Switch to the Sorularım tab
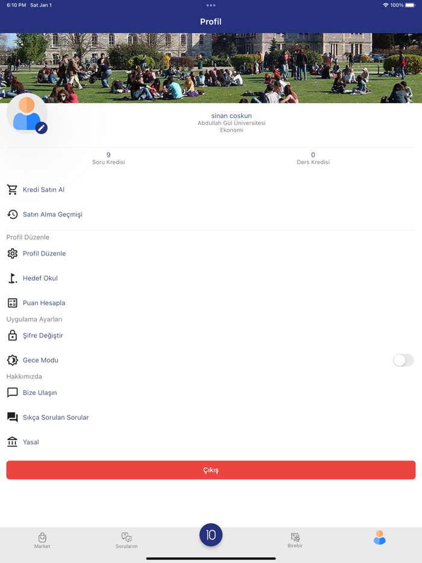 tap(127, 540)
